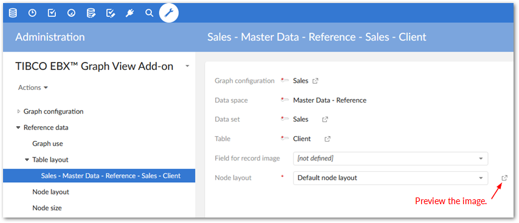Click Master Data - Reference data space value
The image size is (519, 223).
(x=329, y=100)
